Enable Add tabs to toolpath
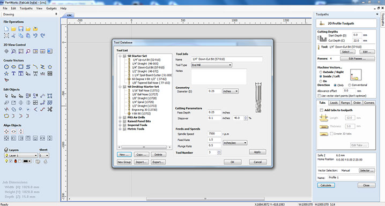385x206 pixels. coord(321,110)
